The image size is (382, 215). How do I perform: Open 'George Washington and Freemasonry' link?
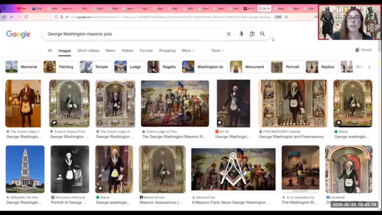291,137
